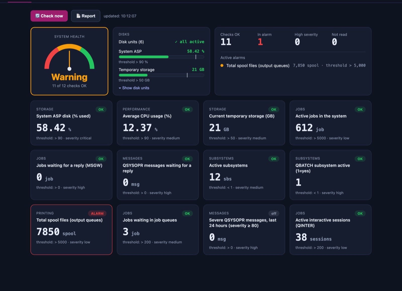Click the 38 sessions value
Viewport: 402px width, 291px height.
coord(313,237)
